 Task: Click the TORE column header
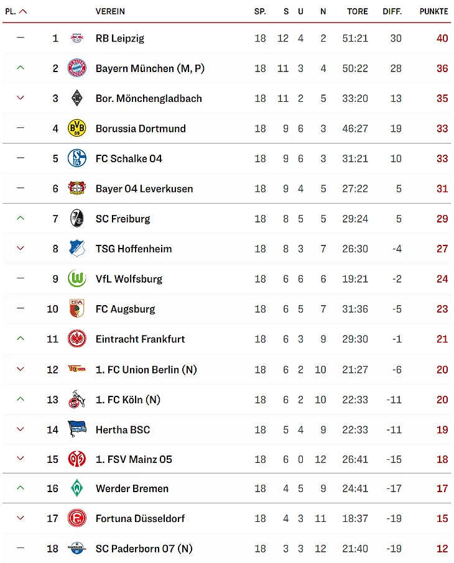(358, 11)
